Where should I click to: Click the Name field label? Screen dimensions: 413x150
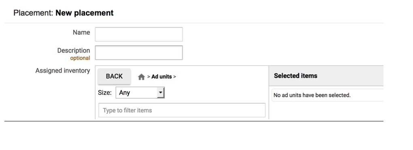(81, 33)
